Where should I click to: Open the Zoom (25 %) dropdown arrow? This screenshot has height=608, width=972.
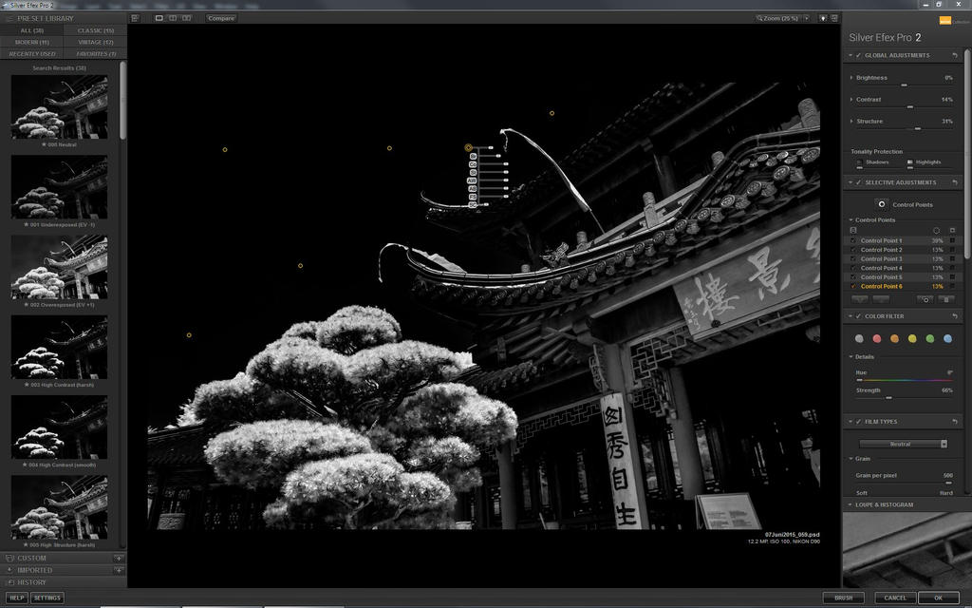coord(807,19)
